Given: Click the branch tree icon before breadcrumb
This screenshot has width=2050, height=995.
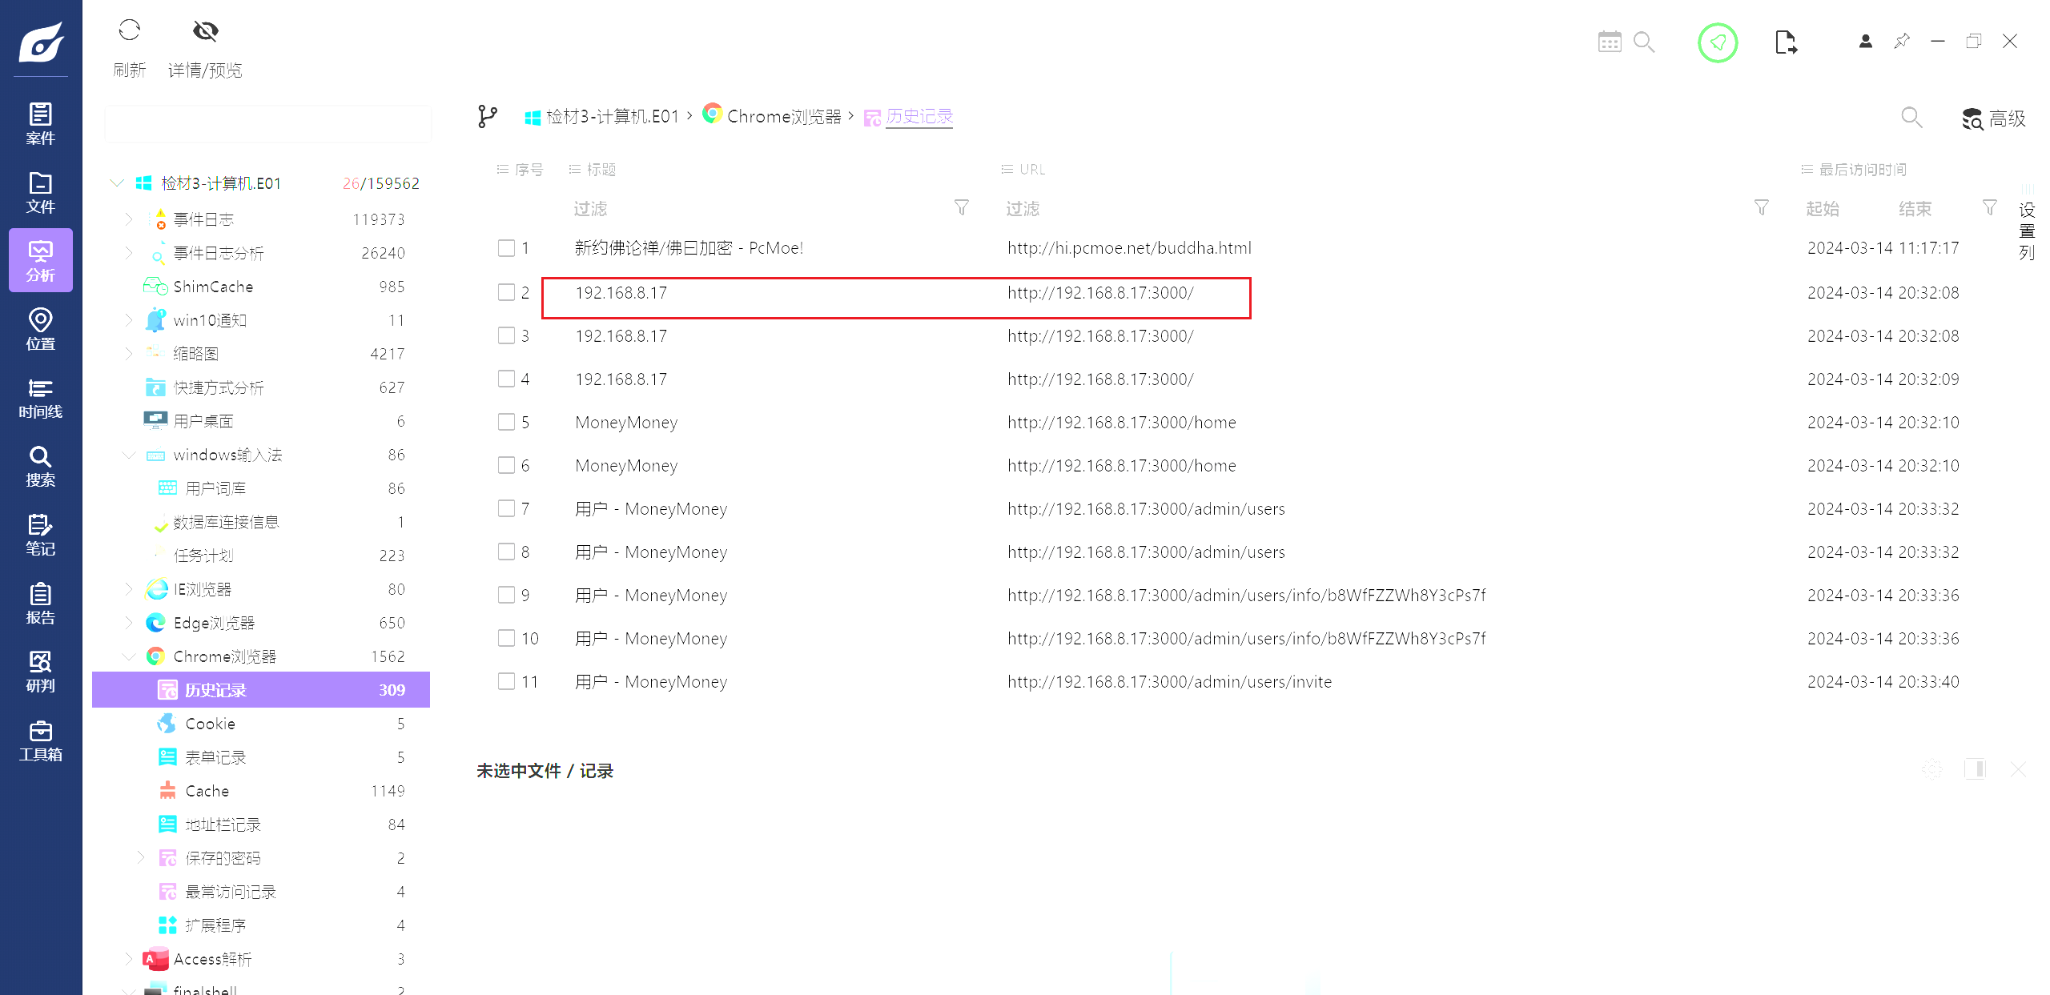Looking at the screenshot, I should tap(487, 117).
